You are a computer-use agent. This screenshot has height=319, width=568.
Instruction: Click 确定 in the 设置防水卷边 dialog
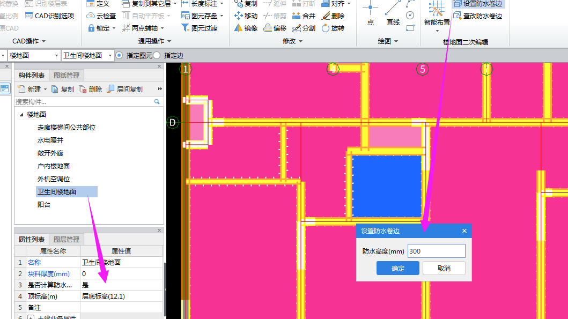[x=398, y=268]
